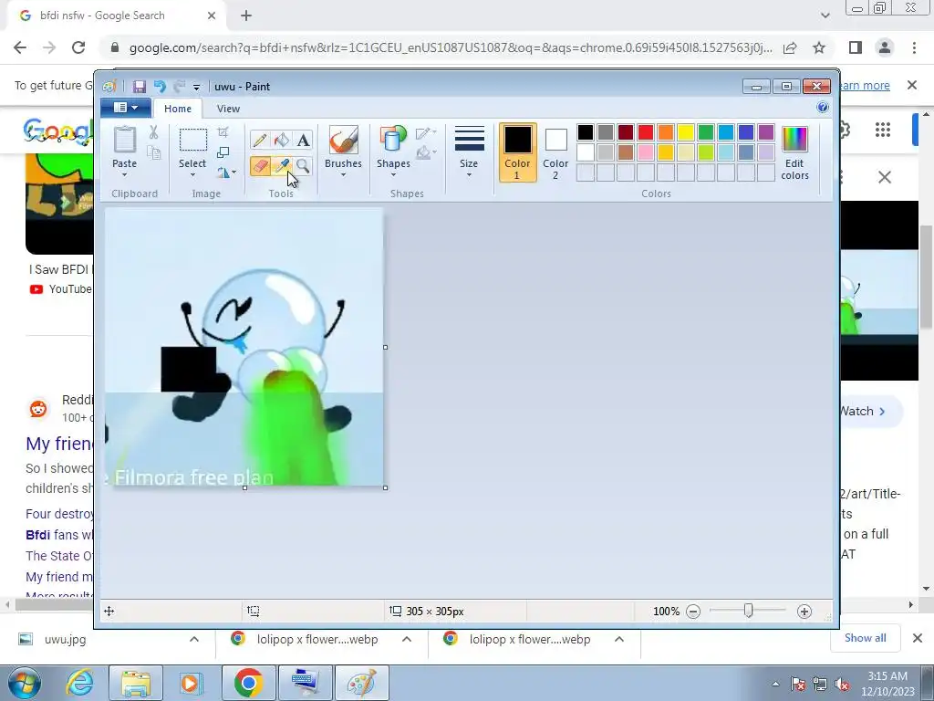Toggle Chrome side panel icon
The image size is (934, 701).
click(x=856, y=47)
